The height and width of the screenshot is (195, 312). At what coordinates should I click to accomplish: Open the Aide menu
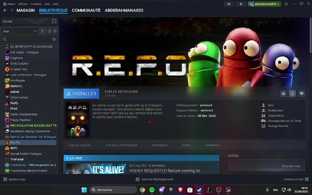(56, 4)
